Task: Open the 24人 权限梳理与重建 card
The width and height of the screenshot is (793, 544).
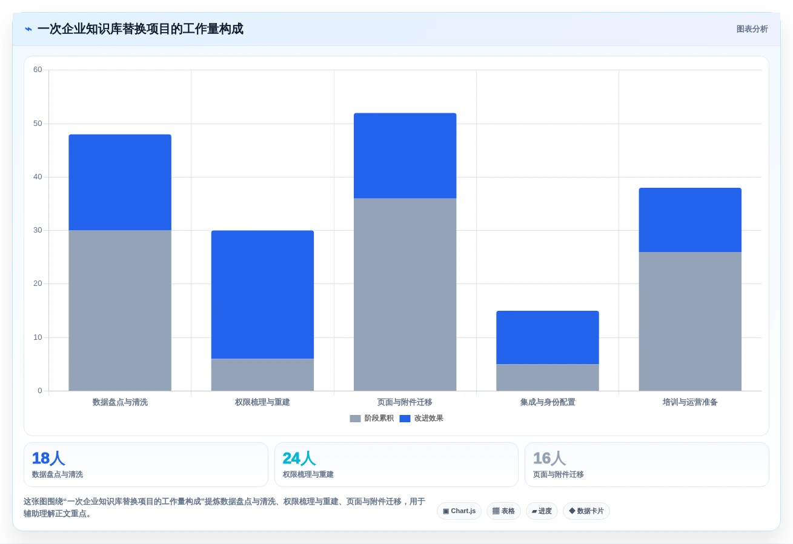Action: point(396,465)
